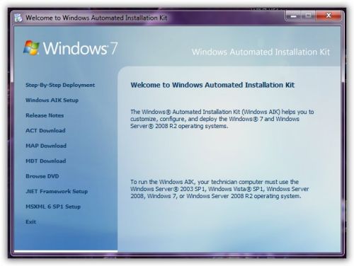Click the Windows Automated Installation Kit banner text

[x=261, y=52]
